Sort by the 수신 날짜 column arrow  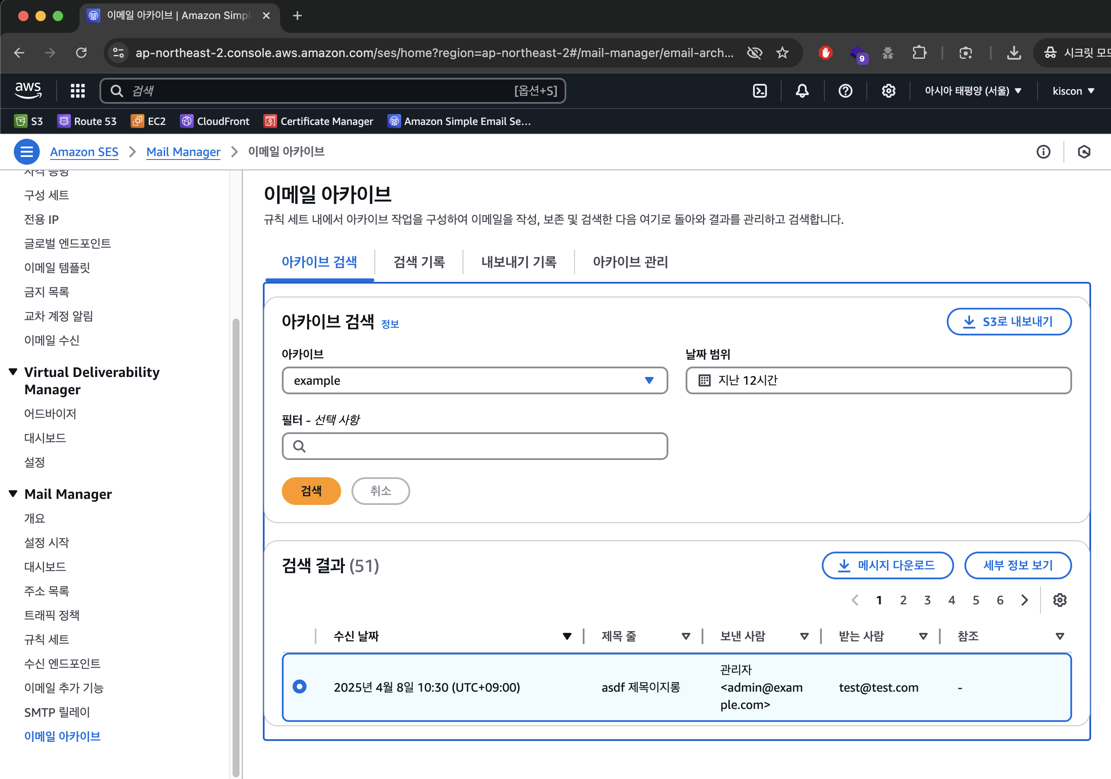coord(567,636)
